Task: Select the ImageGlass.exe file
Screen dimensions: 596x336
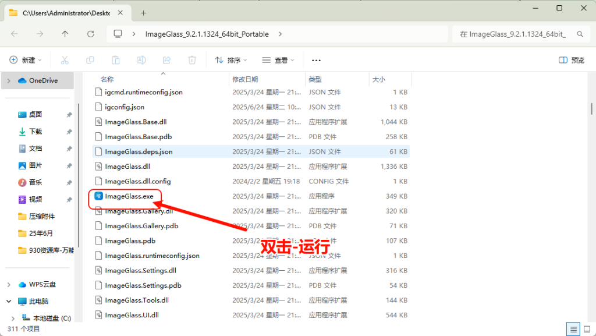Action: (129, 196)
